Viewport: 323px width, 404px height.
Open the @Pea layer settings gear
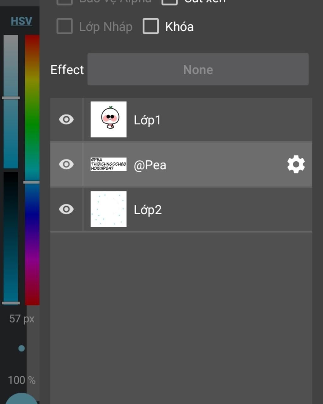coord(296,164)
